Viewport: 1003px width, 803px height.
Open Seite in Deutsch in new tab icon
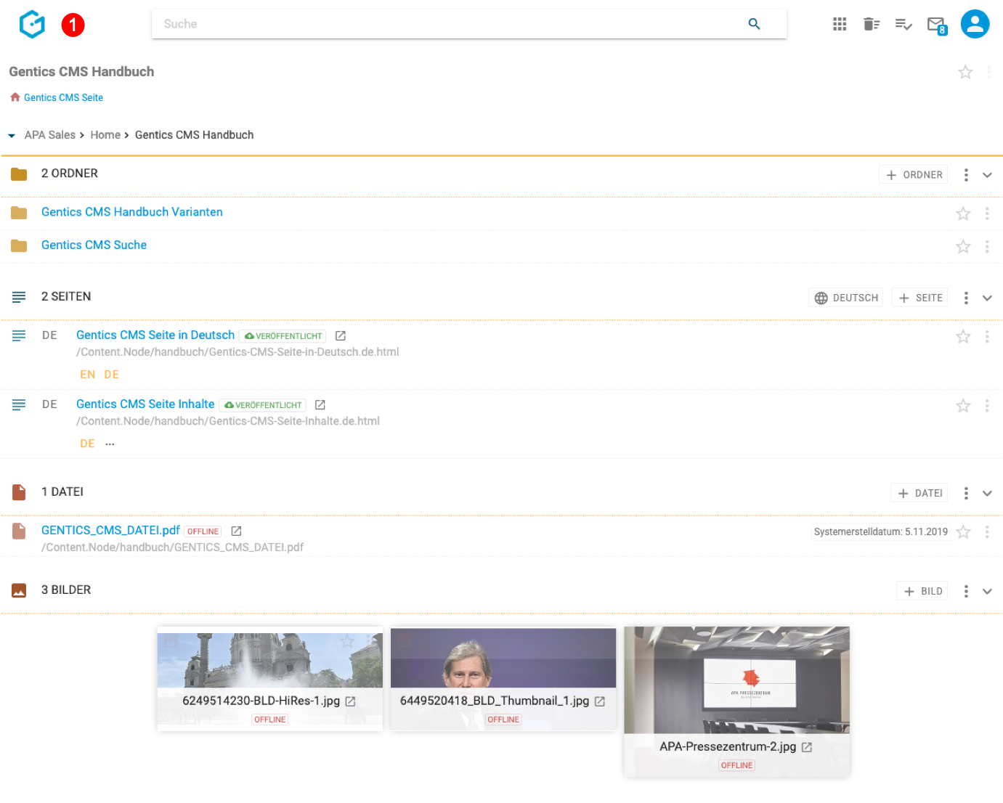click(x=341, y=335)
